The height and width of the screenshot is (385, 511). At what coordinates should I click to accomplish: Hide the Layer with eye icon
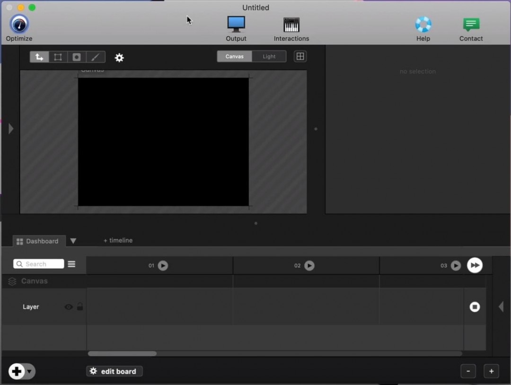pos(69,307)
